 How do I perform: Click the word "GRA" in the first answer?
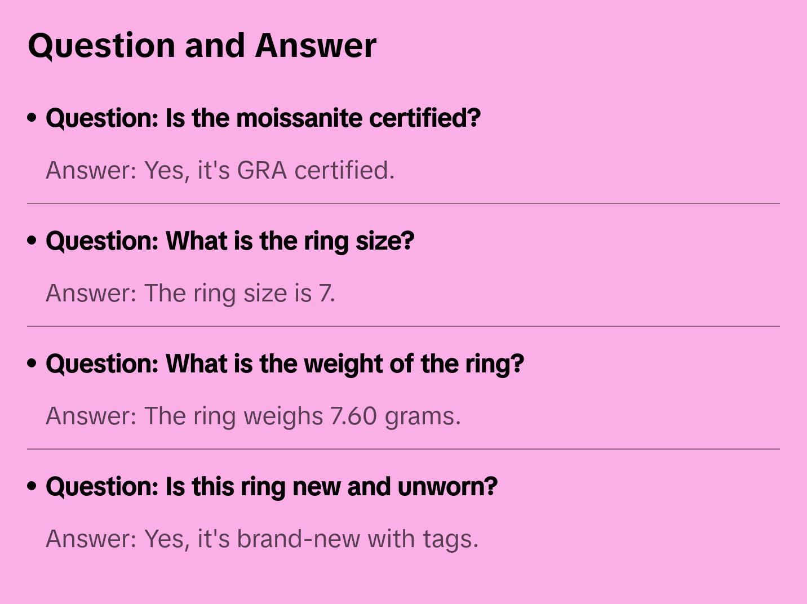pos(261,170)
